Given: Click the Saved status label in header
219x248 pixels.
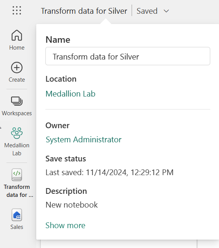Looking at the screenshot, I should [x=147, y=11].
